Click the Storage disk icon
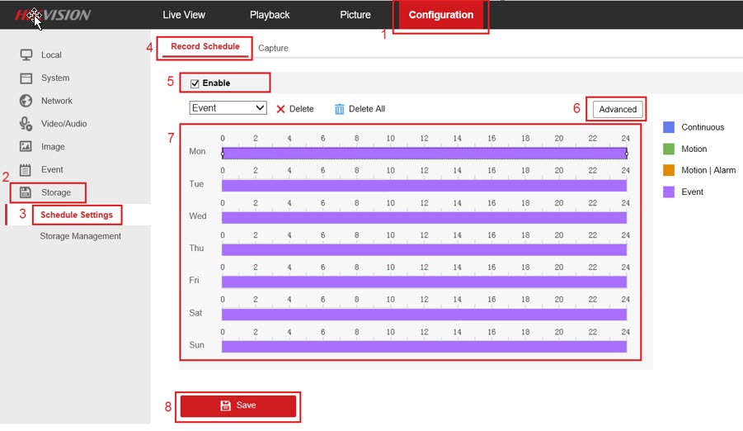This screenshot has height=431, width=743. pos(26,192)
